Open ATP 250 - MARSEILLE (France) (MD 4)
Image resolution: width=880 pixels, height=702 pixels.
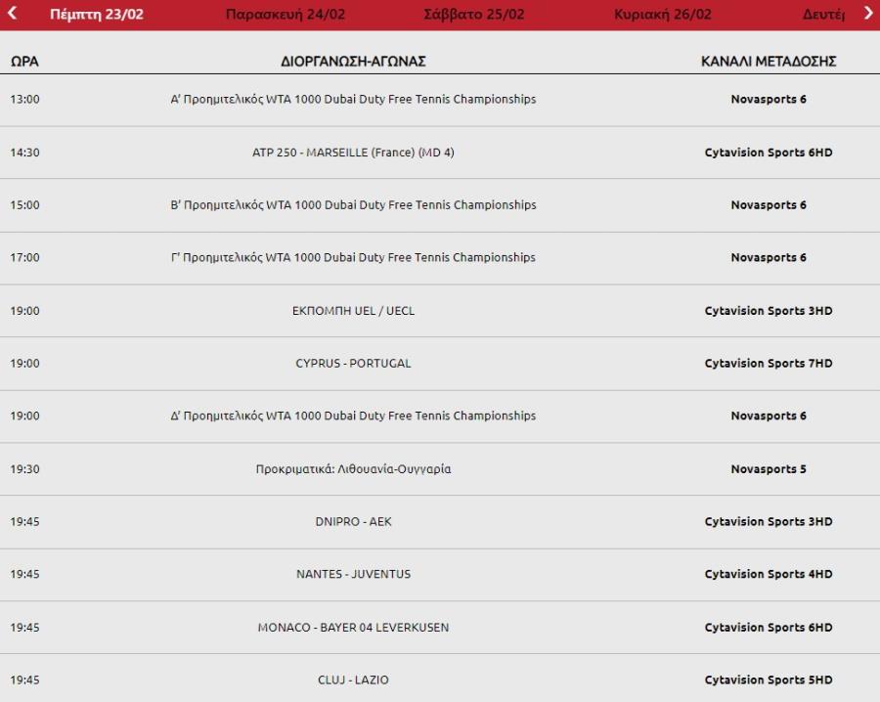point(353,153)
